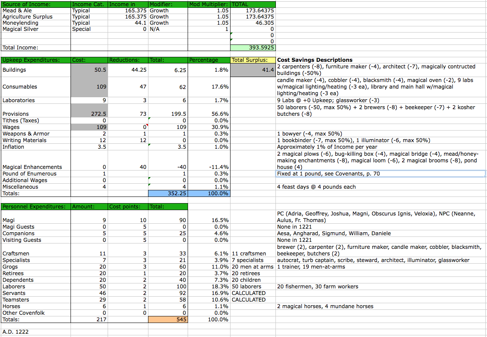The height and width of the screenshot is (337, 487).
Task: Click the "Inflation" row label
Action: (36, 147)
